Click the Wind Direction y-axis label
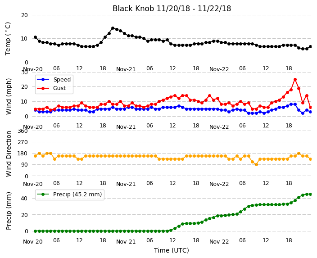 [9, 154]
